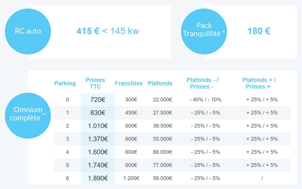Click the RC auto circle badge

(x=28, y=31)
